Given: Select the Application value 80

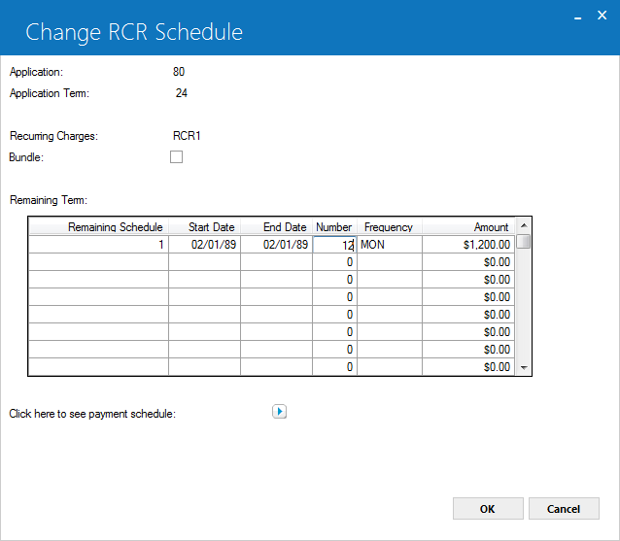Looking at the screenshot, I should click(x=179, y=72).
